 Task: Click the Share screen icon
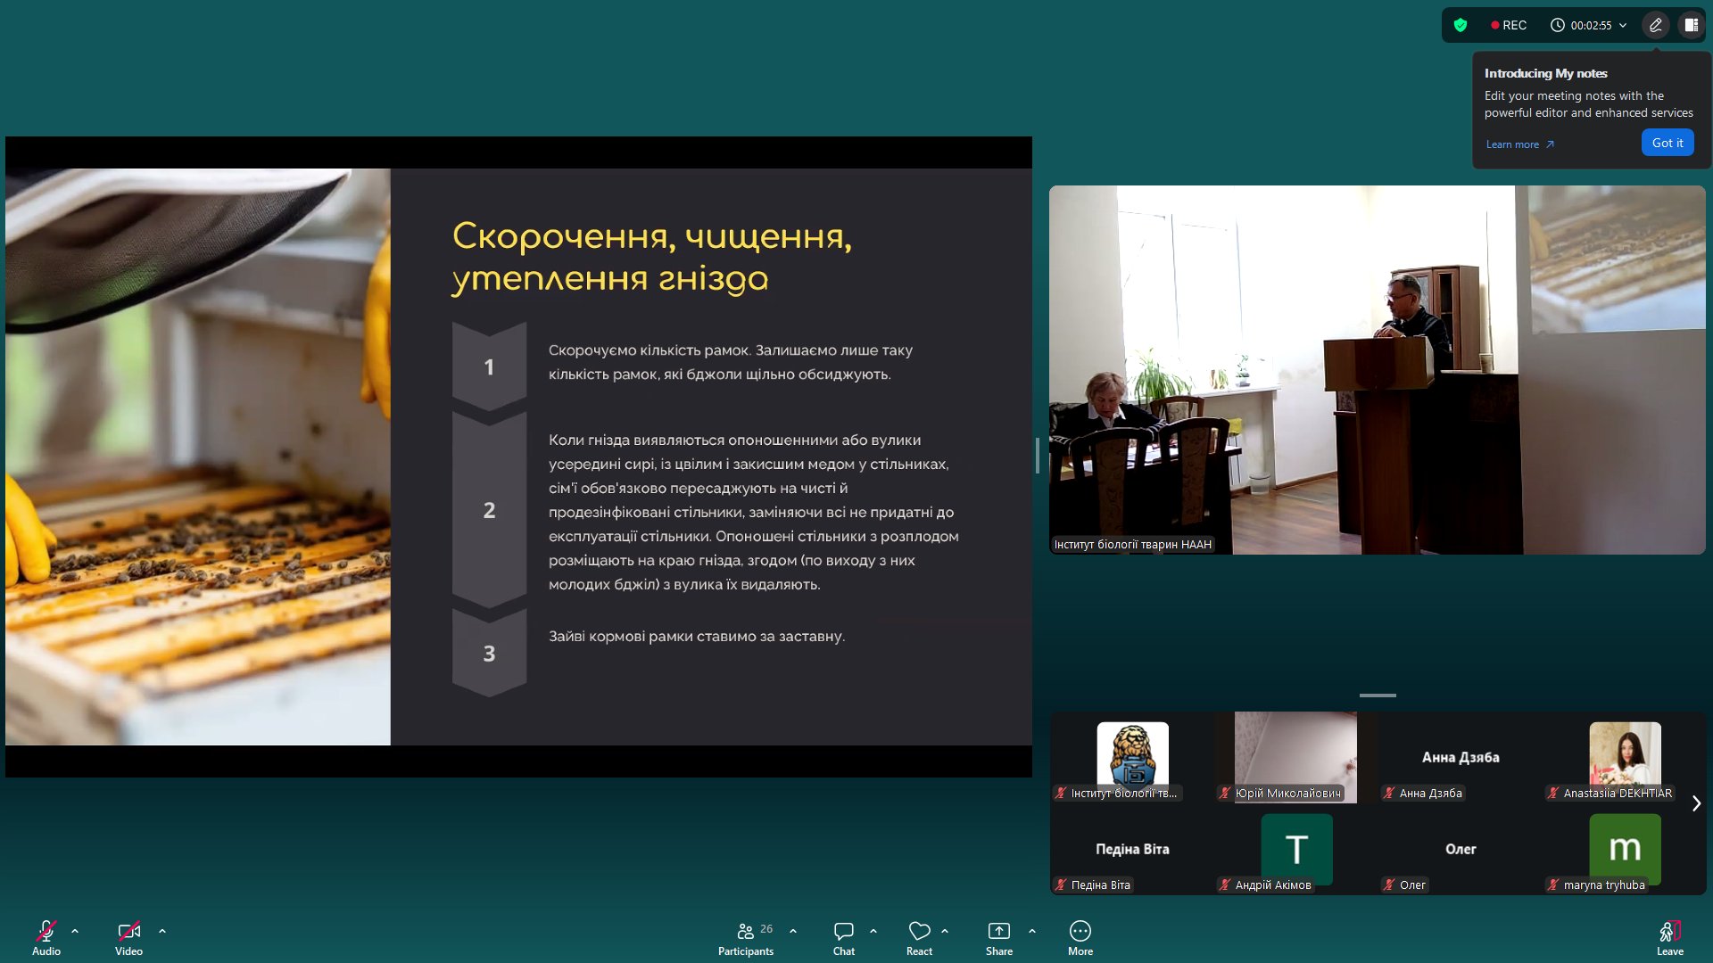coord(998,932)
